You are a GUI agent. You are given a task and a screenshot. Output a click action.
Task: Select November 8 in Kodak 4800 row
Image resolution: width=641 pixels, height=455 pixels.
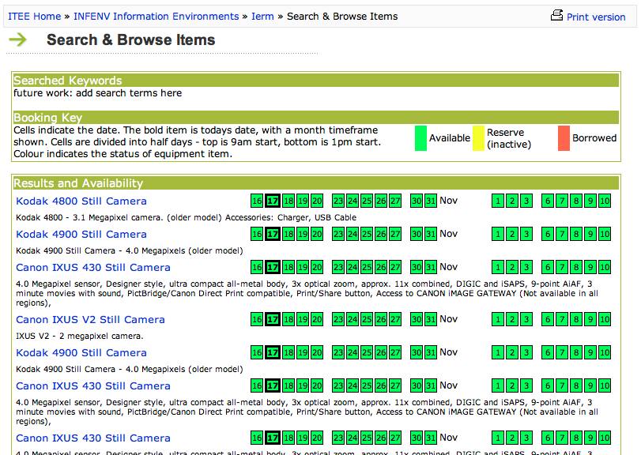click(x=576, y=201)
